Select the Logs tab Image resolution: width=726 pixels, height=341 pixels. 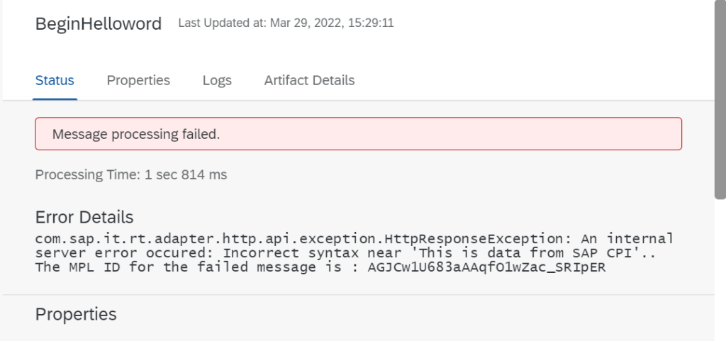[217, 80]
